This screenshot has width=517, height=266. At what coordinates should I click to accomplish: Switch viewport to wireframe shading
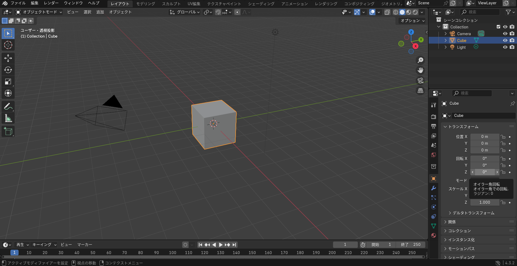[396, 12]
